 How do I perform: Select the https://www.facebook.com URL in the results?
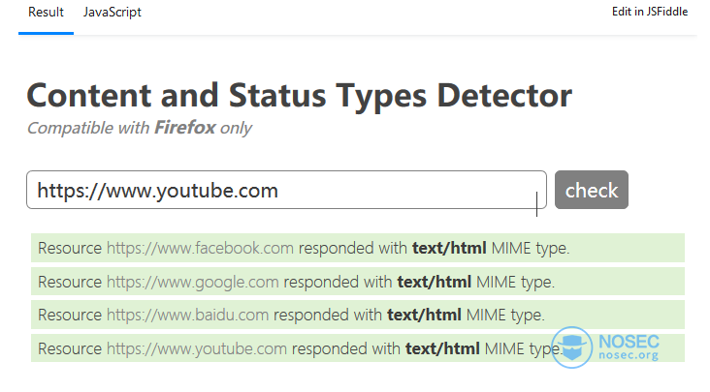(200, 248)
